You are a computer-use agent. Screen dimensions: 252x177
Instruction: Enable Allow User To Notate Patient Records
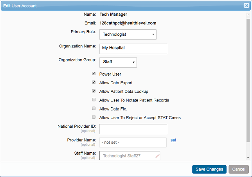94,100
